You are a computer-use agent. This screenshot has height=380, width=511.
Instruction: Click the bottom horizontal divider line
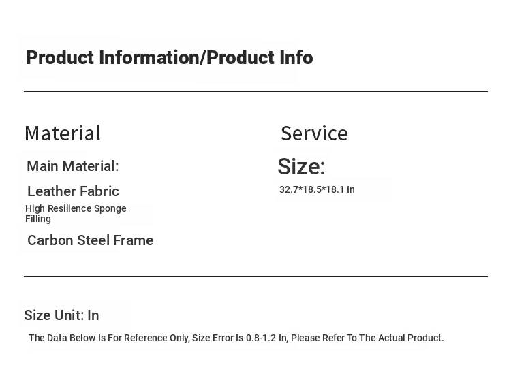255,276
